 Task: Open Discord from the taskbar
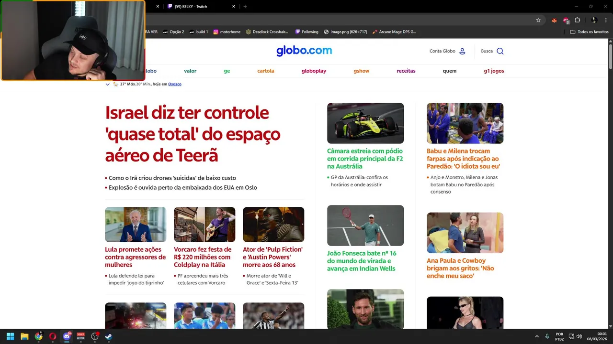(67, 336)
